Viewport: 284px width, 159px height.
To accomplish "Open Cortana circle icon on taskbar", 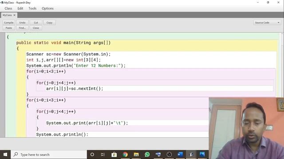I will [92, 155].
